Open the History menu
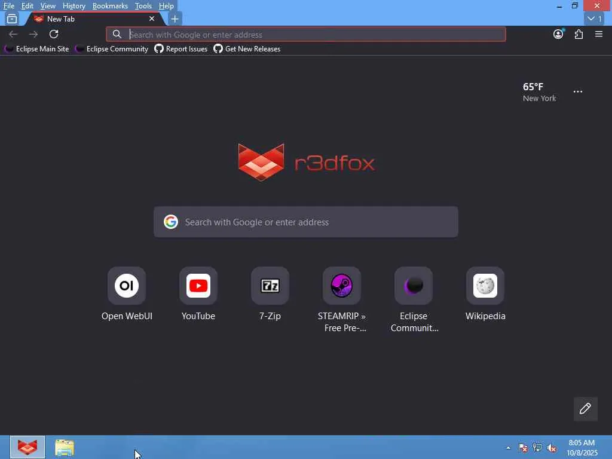 click(74, 6)
